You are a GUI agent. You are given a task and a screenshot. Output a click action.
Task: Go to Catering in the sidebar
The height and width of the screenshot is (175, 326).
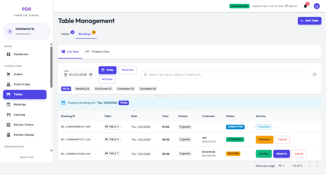19,115
